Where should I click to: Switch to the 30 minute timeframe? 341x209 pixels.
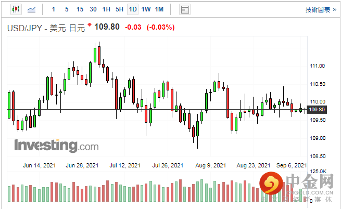pos(93,9)
